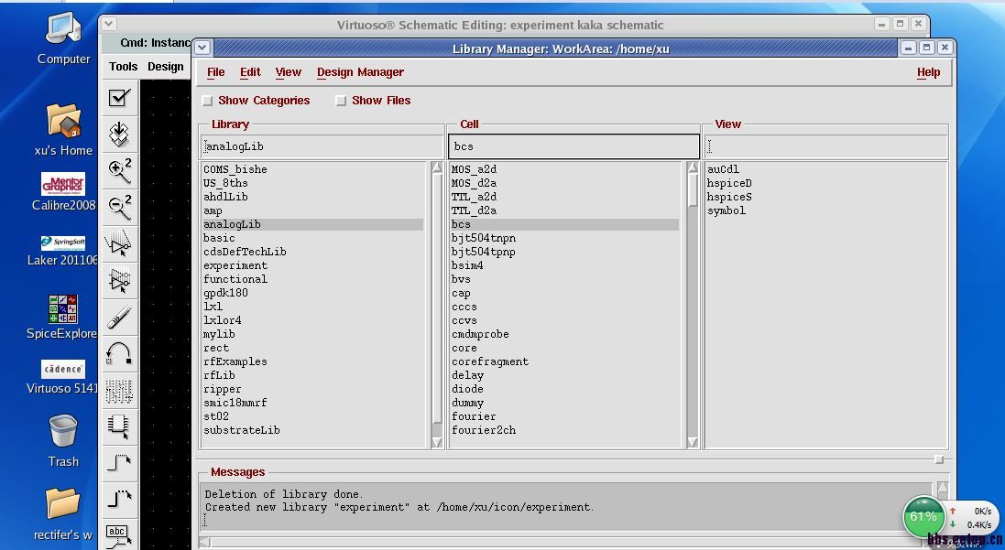Enable the Show Categories checkbox
The height and width of the screenshot is (550, 1005).
(208, 101)
